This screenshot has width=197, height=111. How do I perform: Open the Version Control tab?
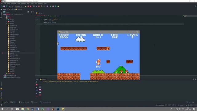(46, 102)
